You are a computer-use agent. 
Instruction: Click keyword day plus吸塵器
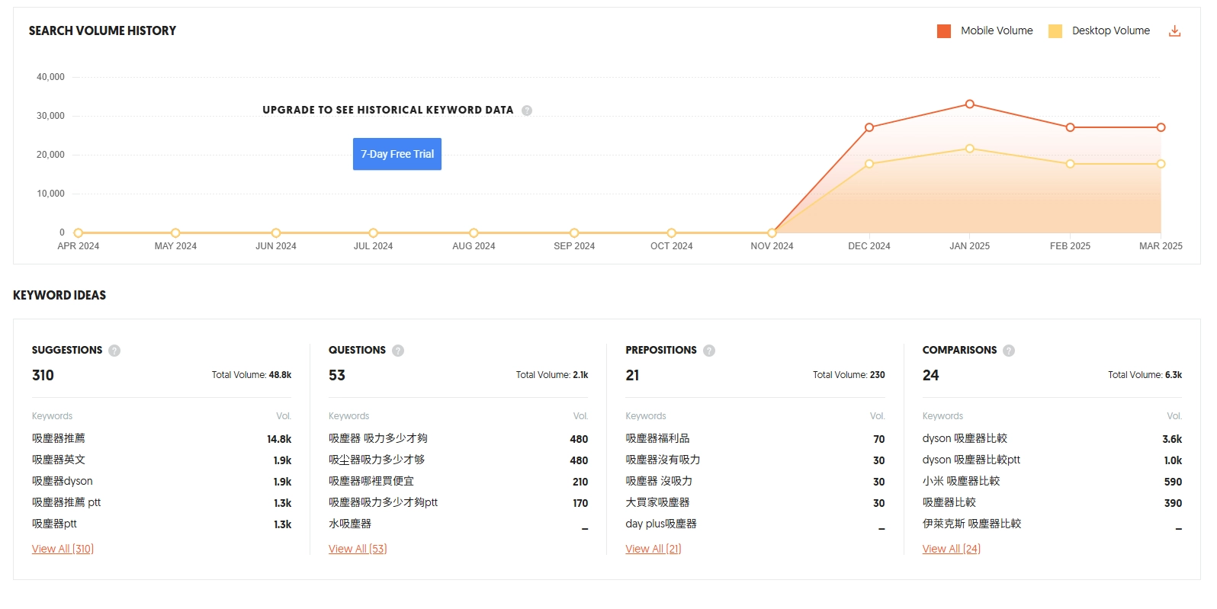point(661,524)
